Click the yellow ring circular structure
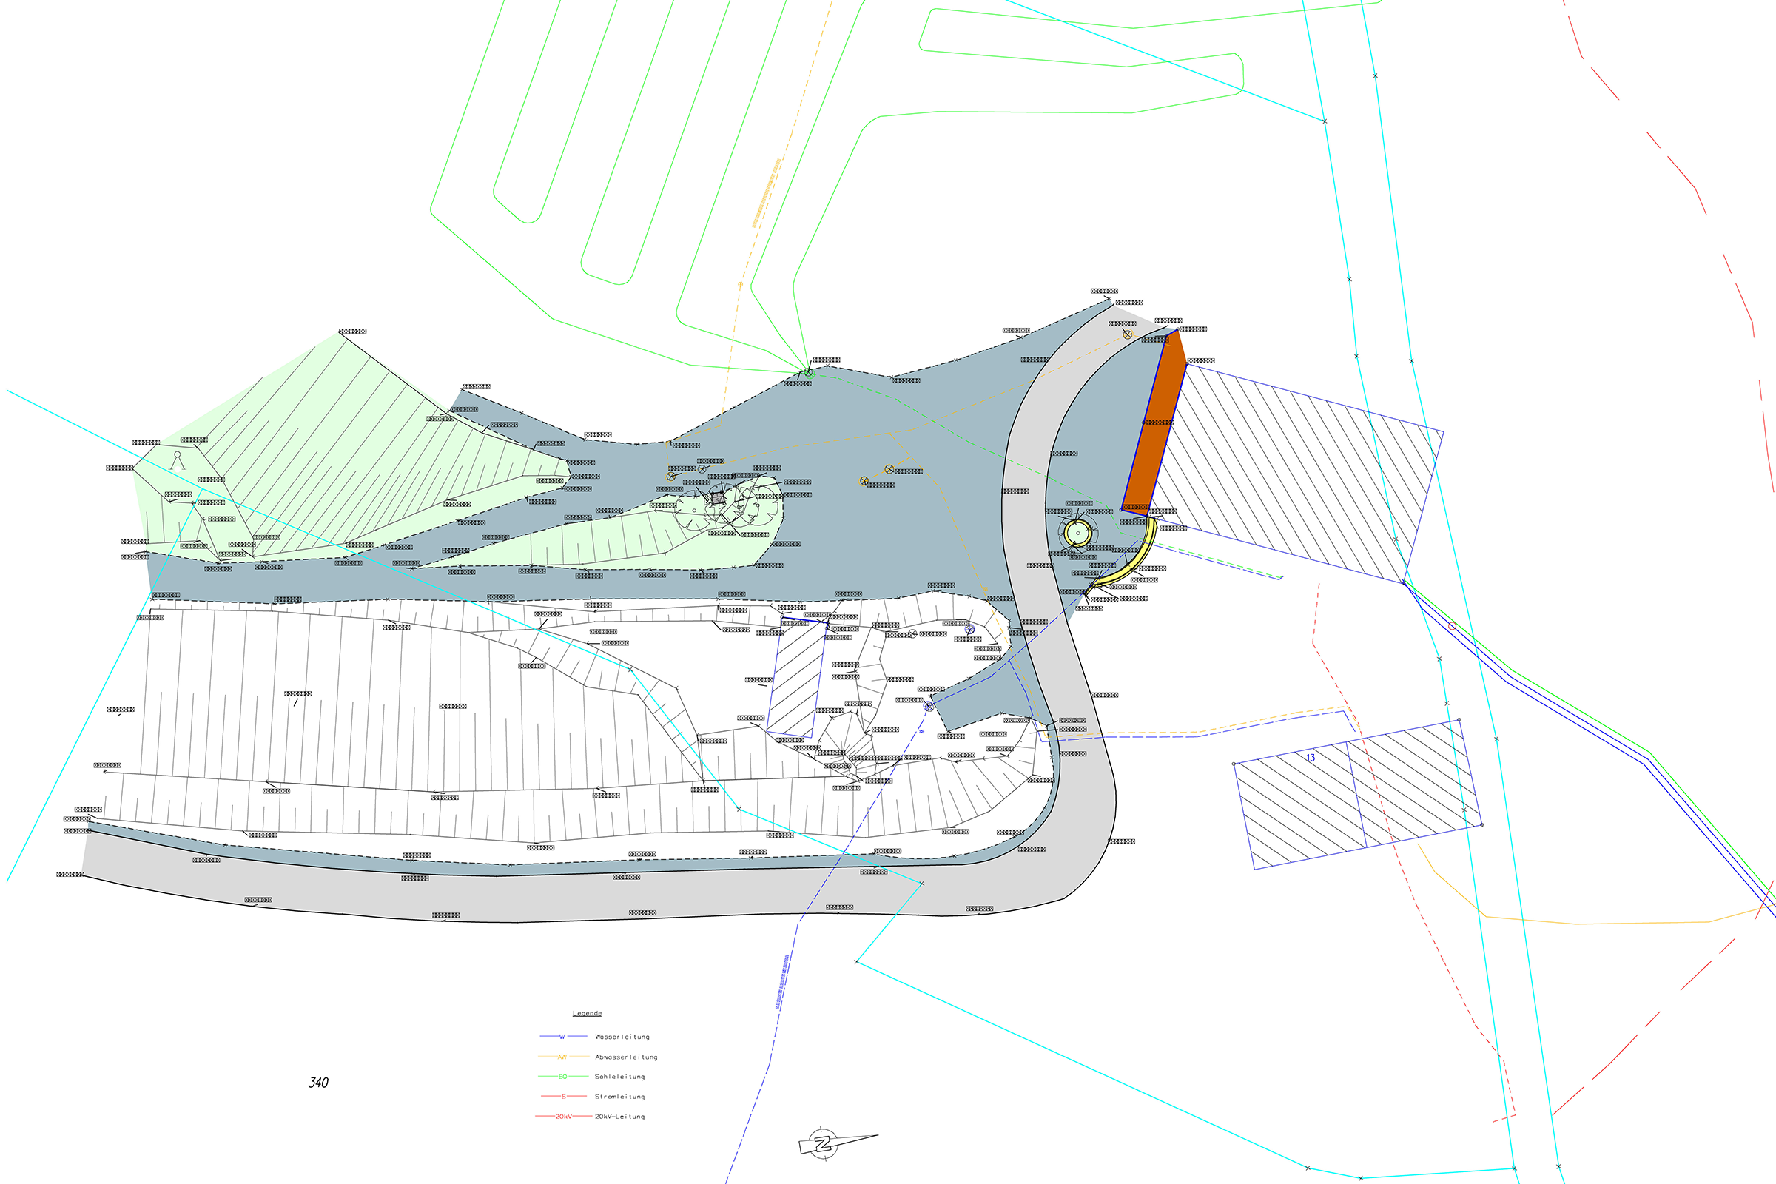This screenshot has width=1776, height=1184. pos(1077,534)
